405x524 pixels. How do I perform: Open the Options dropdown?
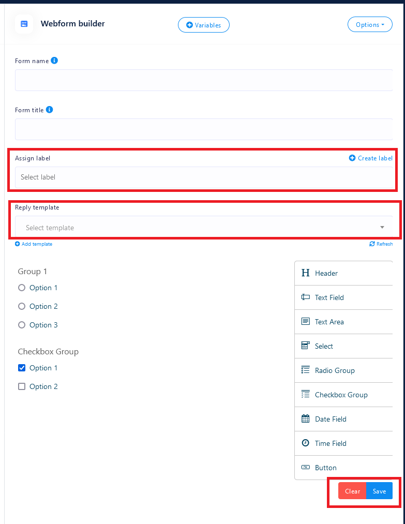pyautogui.click(x=369, y=24)
